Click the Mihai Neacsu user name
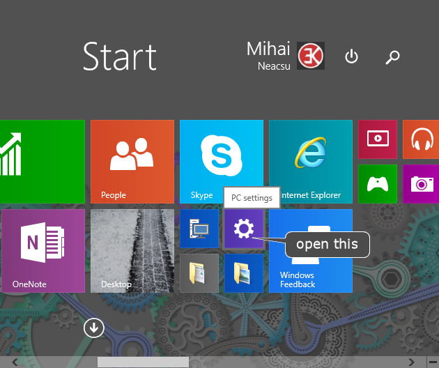This screenshot has width=439, height=368. (x=268, y=56)
